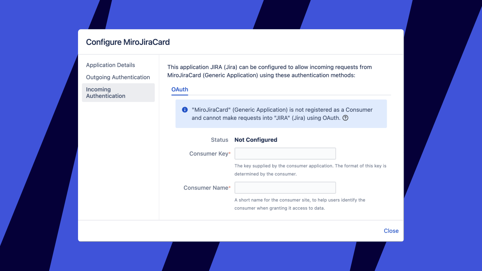Image resolution: width=482 pixels, height=271 pixels.
Task: Click the incoming requests intro paragraph
Action: tap(269, 71)
